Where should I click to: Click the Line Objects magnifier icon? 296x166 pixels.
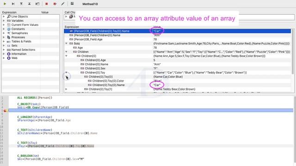click(9, 17)
